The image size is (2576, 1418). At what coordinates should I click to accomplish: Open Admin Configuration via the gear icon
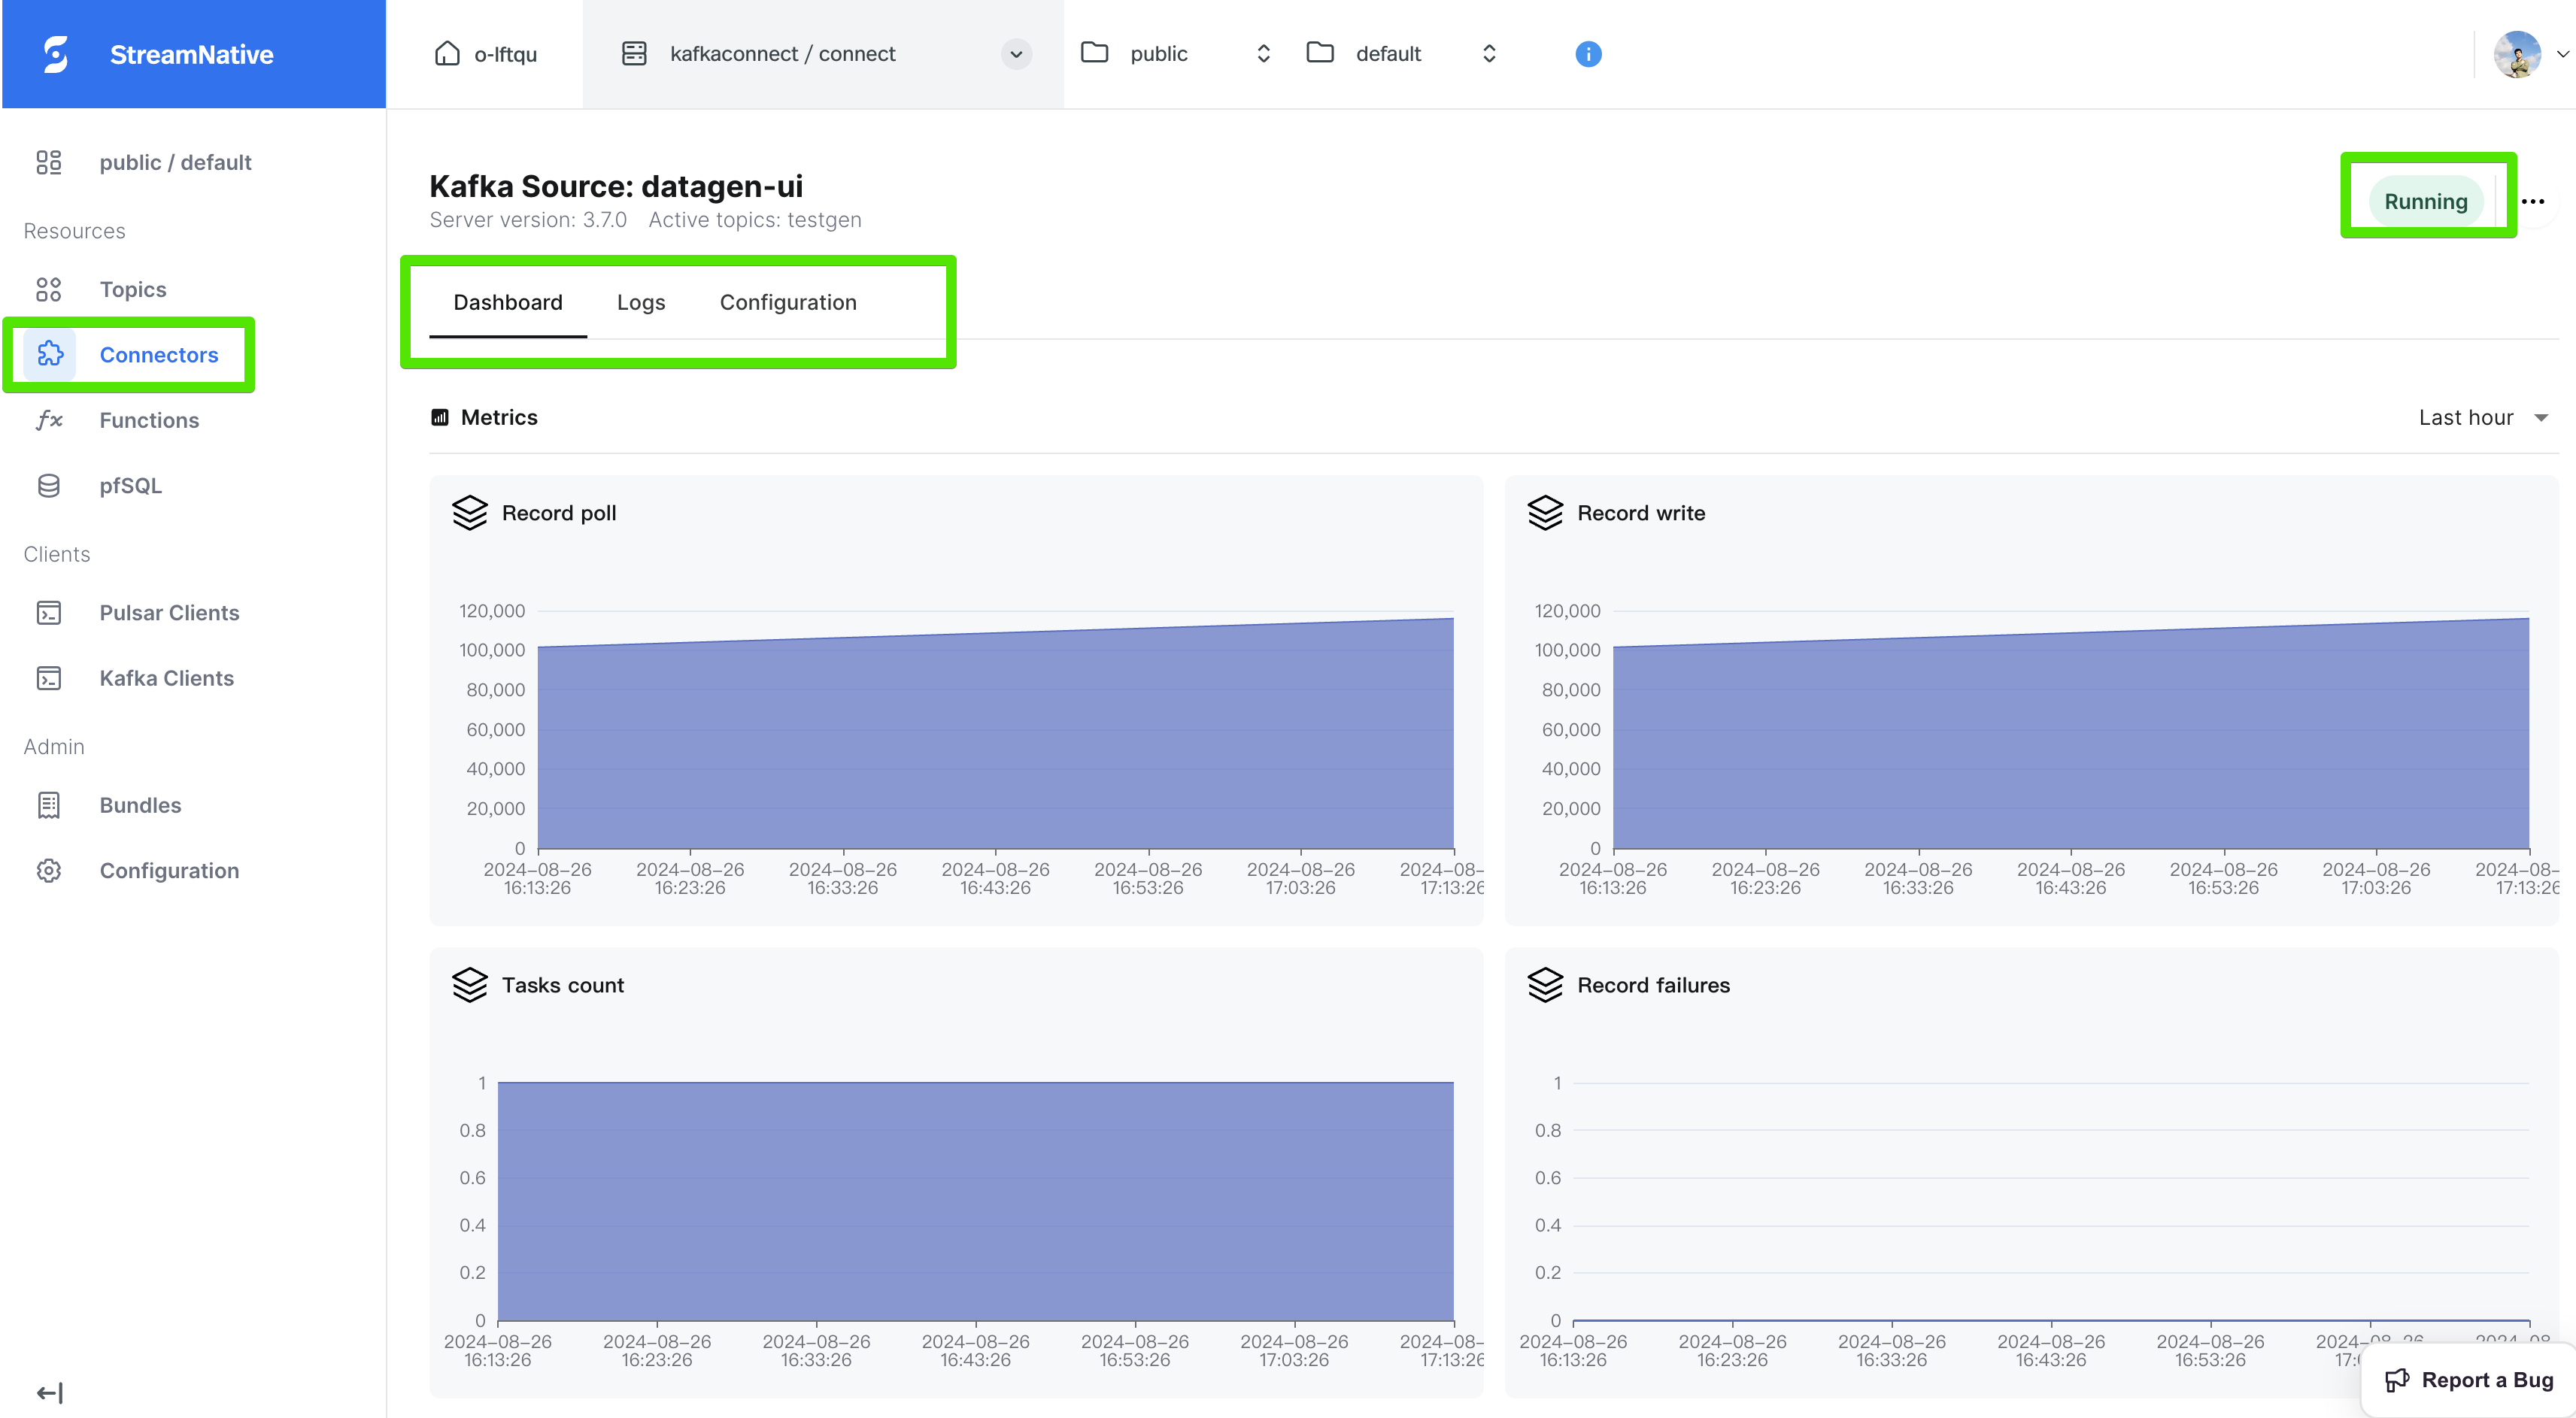click(49, 871)
